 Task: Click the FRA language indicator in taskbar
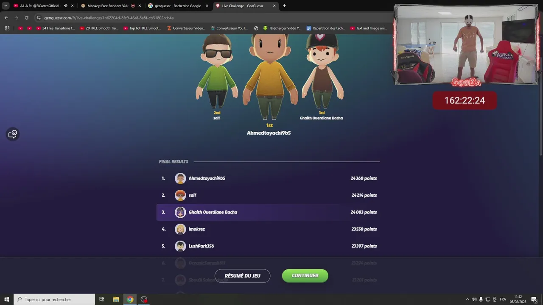(x=503, y=299)
